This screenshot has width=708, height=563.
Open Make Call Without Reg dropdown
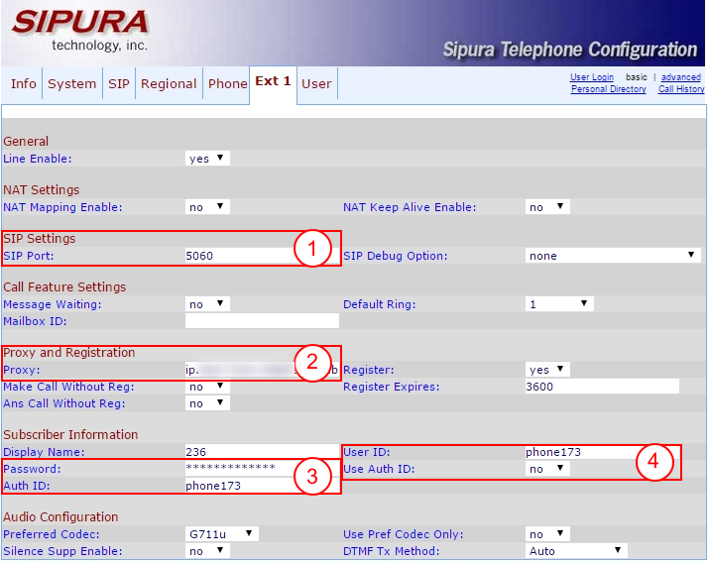(x=207, y=387)
